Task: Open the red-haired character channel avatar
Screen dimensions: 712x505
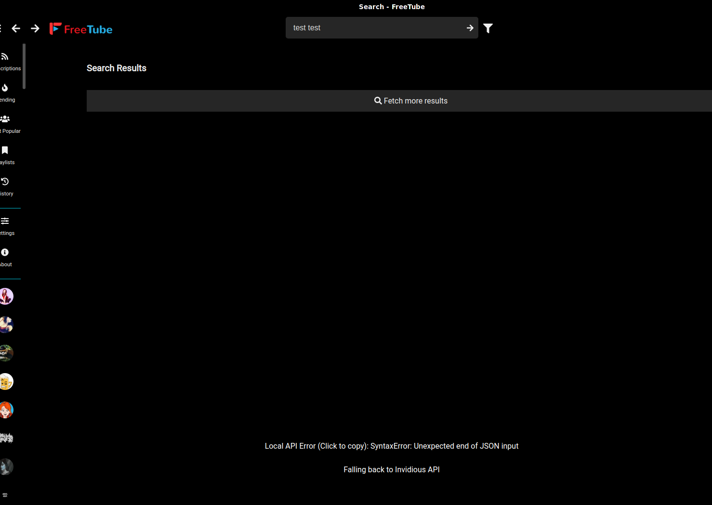Action: click(x=6, y=410)
